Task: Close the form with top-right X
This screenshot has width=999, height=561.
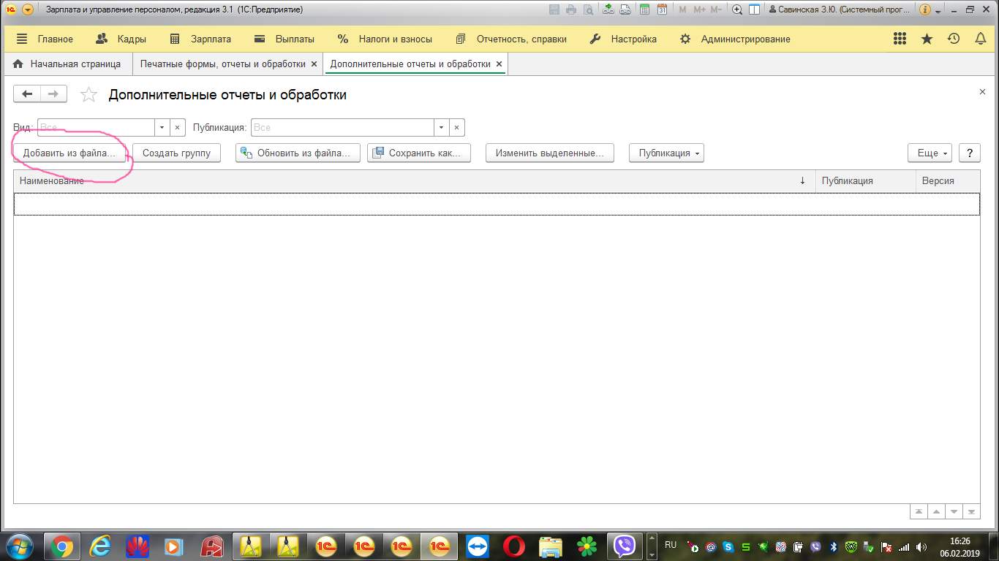Action: (982, 92)
